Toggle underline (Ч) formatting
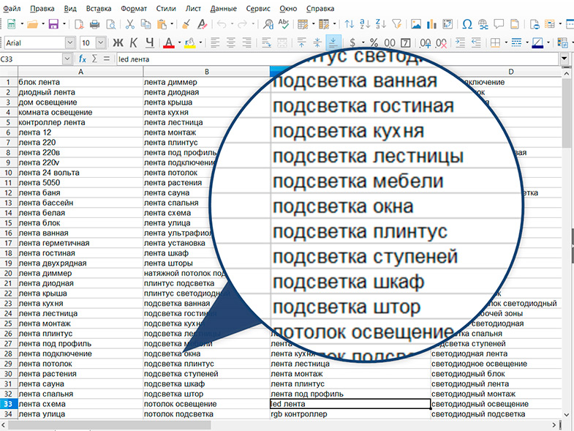The image size is (574, 431). (149, 43)
